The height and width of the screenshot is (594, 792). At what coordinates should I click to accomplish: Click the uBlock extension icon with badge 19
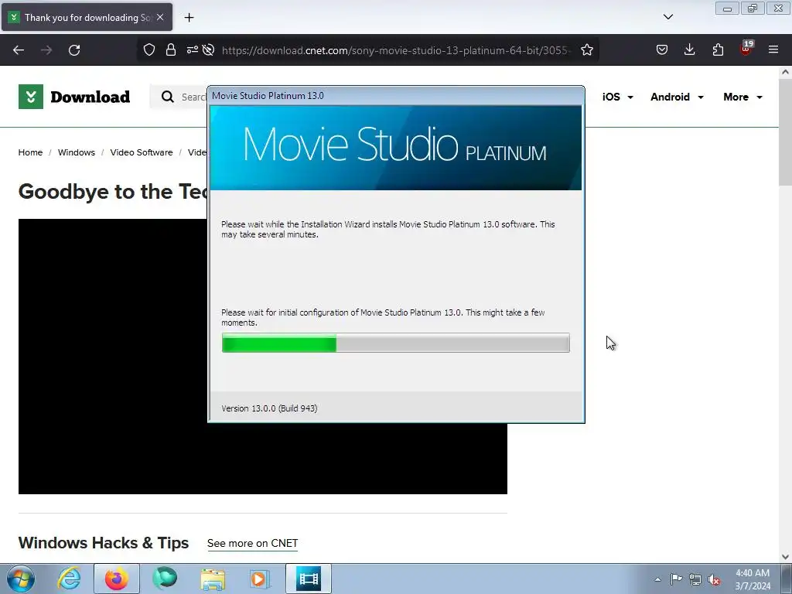click(746, 49)
